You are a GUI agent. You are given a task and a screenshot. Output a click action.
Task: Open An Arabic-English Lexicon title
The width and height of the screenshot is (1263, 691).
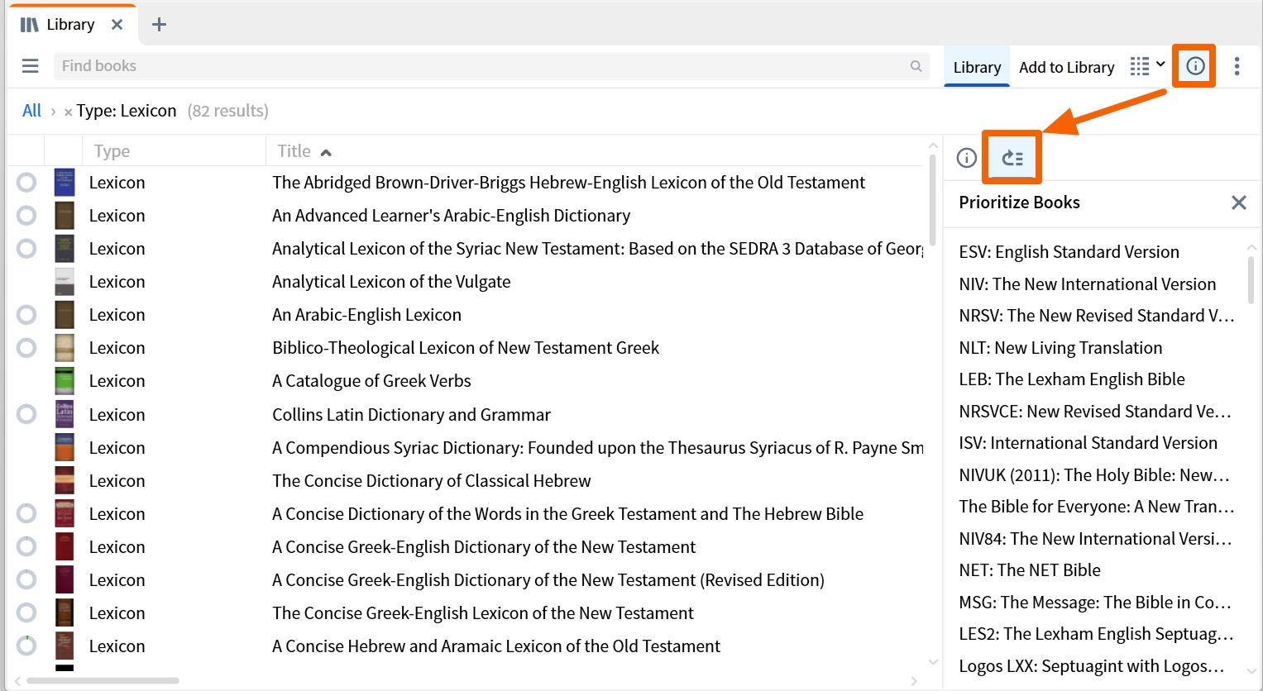[x=366, y=315]
